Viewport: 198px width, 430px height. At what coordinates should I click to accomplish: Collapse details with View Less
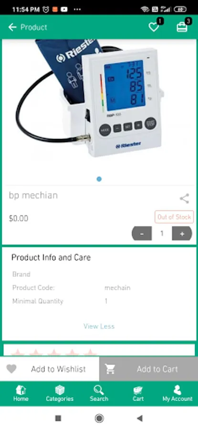click(x=99, y=326)
